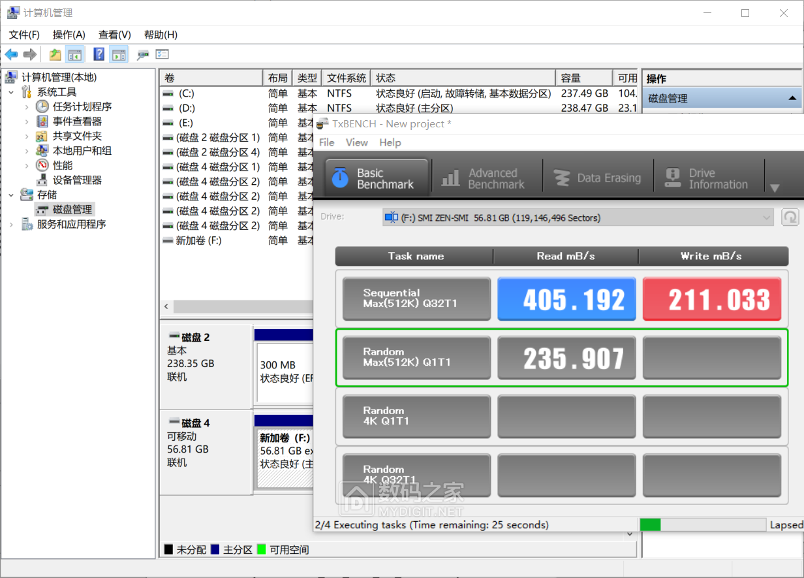
Task: Expand the 共享文件夹 tree node
Action: pos(27,136)
